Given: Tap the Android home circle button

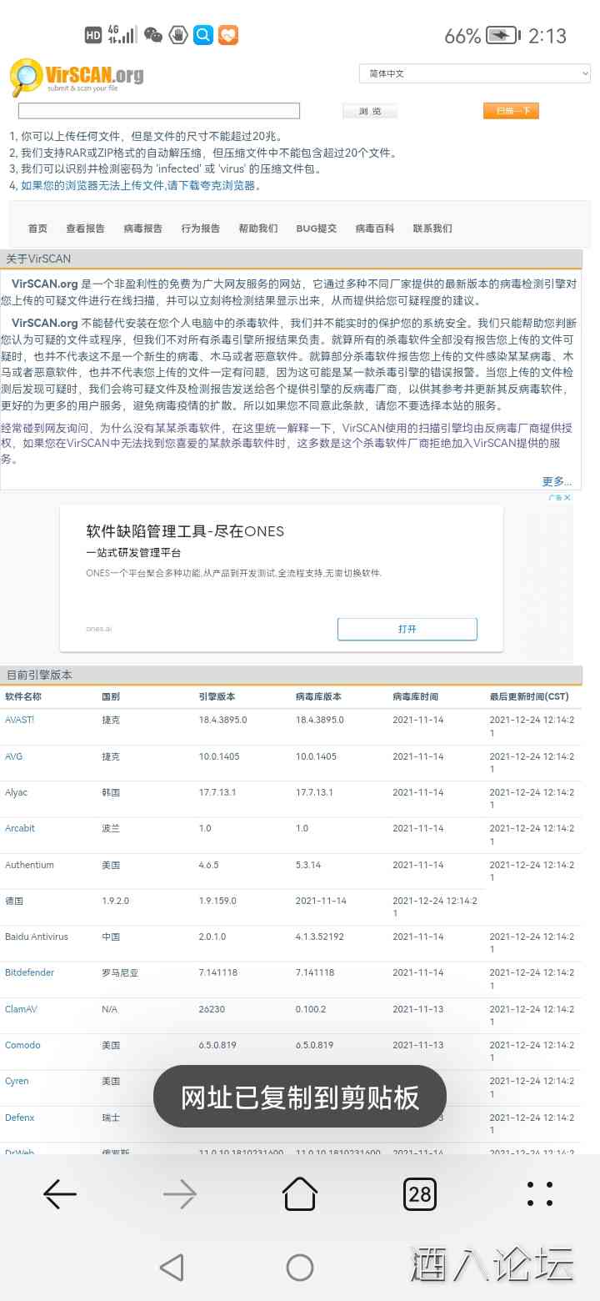Looking at the screenshot, I should point(300,1268).
